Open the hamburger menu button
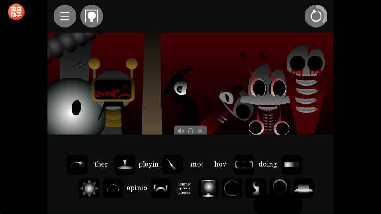Screen dimensions: 381x214 tap(65, 16)
